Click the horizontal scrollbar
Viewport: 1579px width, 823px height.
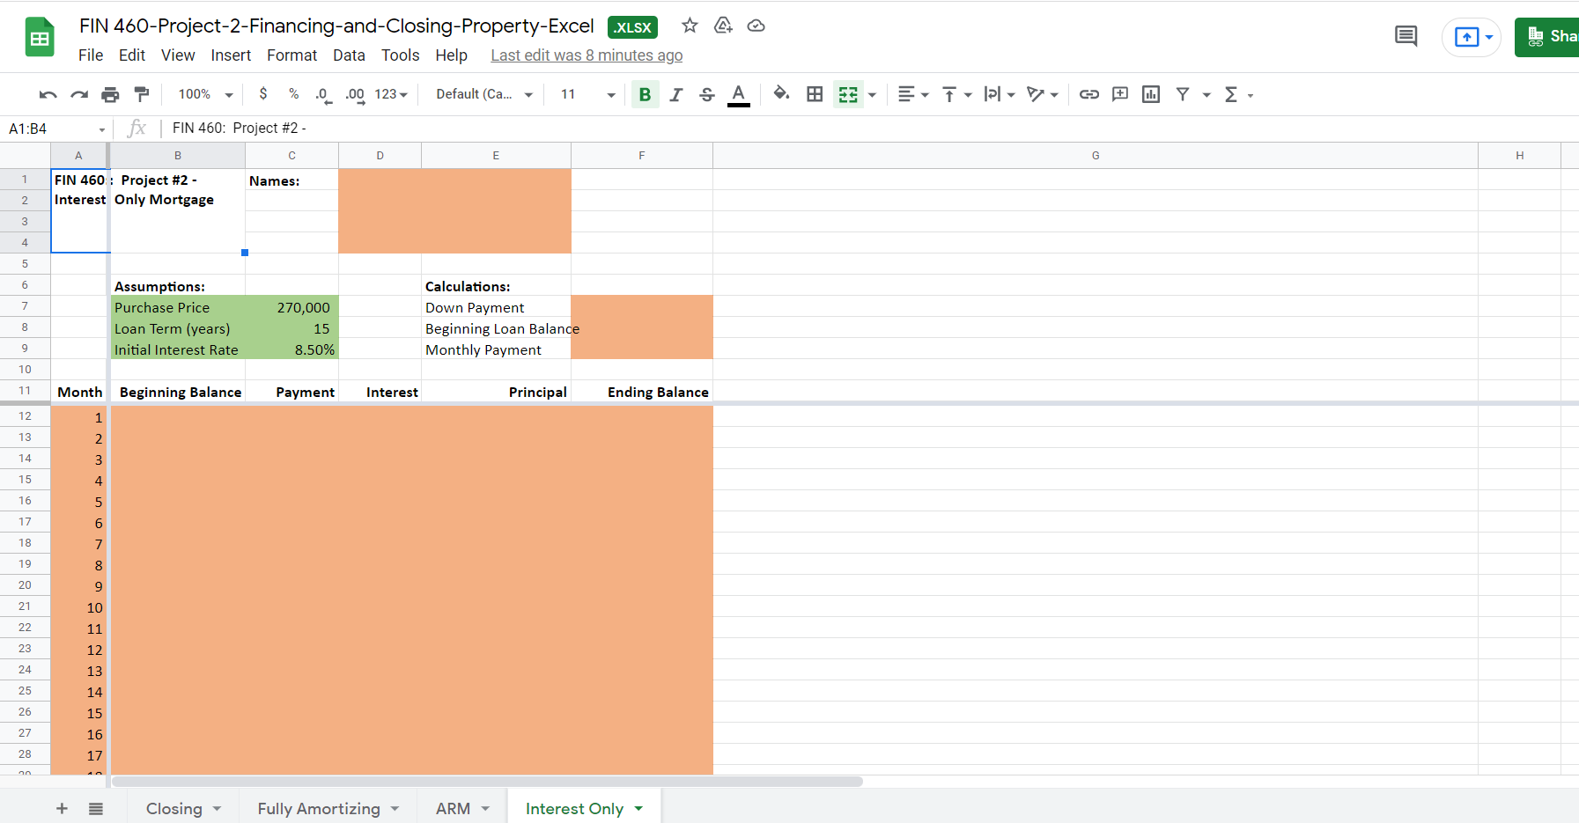pyautogui.click(x=487, y=782)
